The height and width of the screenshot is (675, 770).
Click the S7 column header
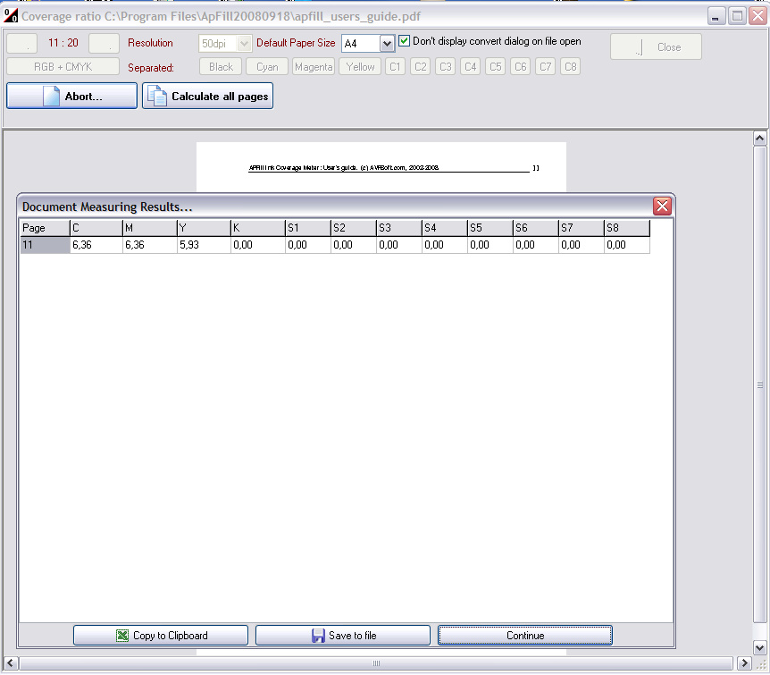coord(582,228)
